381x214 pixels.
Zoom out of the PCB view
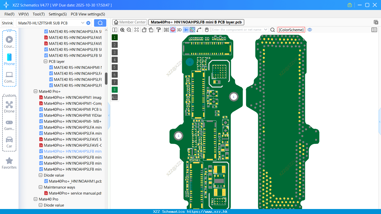click(129, 30)
